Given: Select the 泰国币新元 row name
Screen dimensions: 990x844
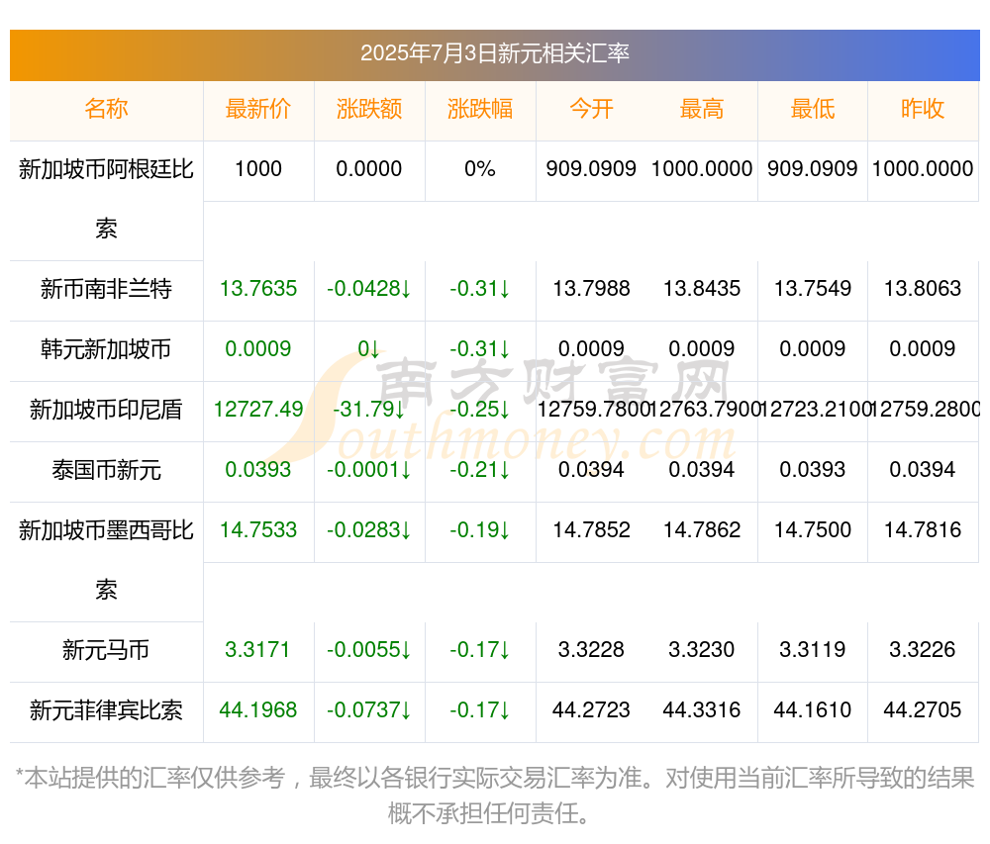Looking at the screenshot, I should tap(106, 470).
